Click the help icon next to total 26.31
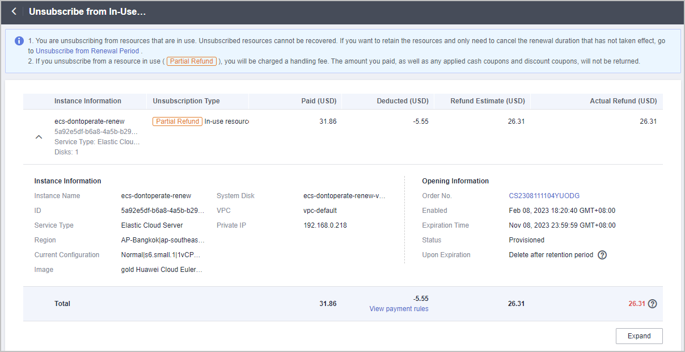Screen dimensions: 685x352 [653, 304]
